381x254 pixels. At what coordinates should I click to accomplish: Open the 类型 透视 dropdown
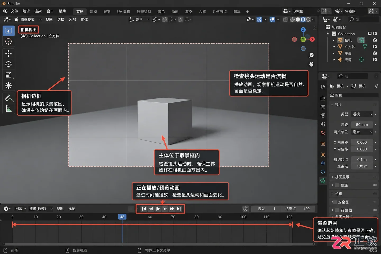tap(362, 114)
